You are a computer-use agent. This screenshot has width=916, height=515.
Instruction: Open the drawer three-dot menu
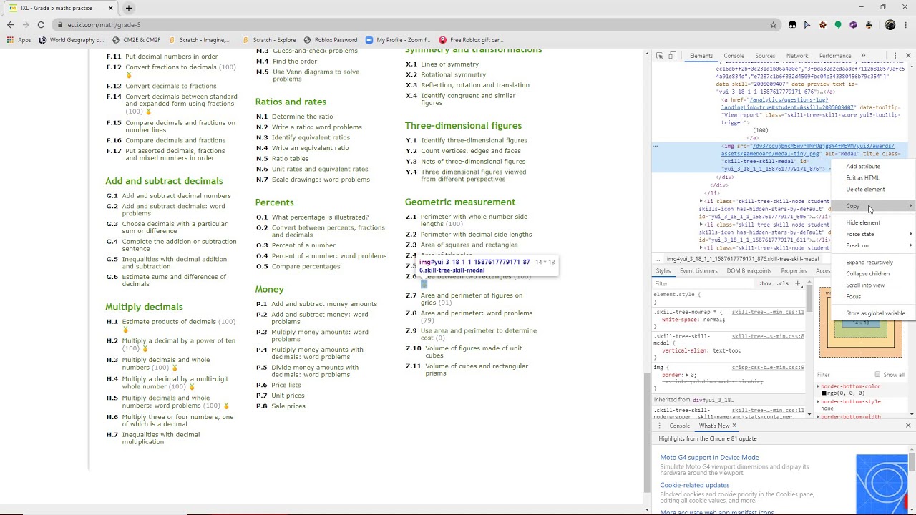(659, 426)
